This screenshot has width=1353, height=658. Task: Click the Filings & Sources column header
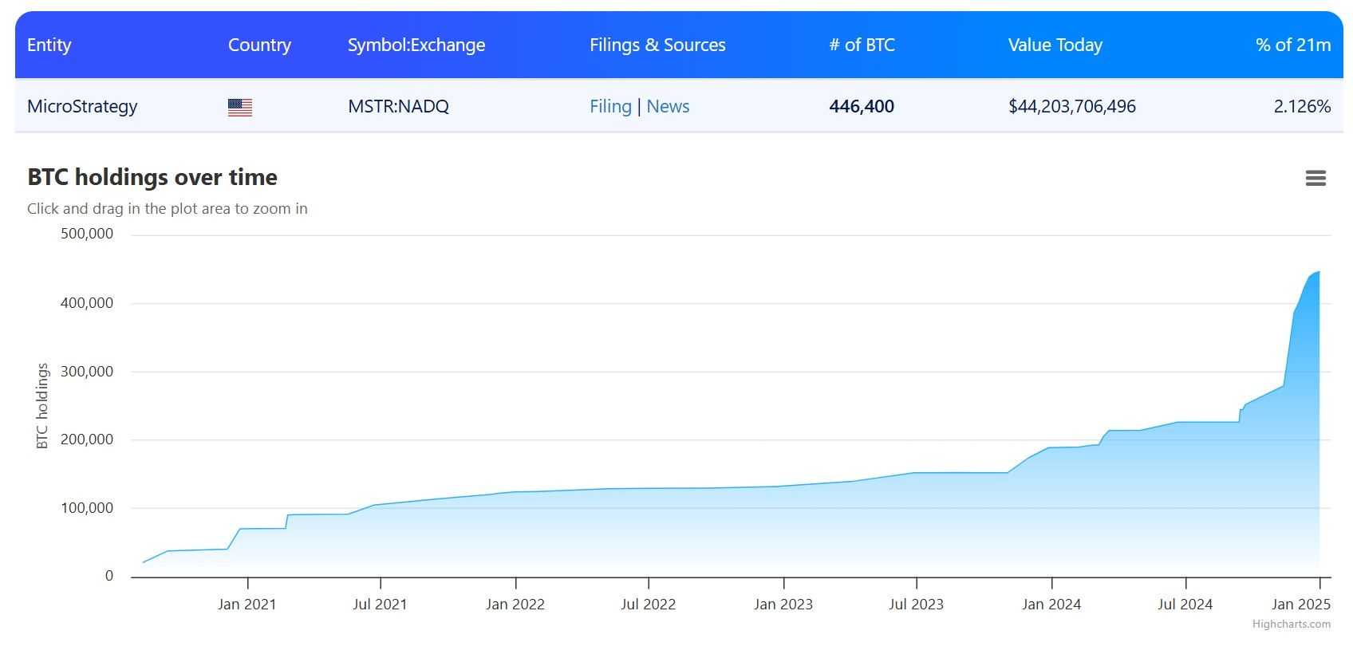click(657, 45)
